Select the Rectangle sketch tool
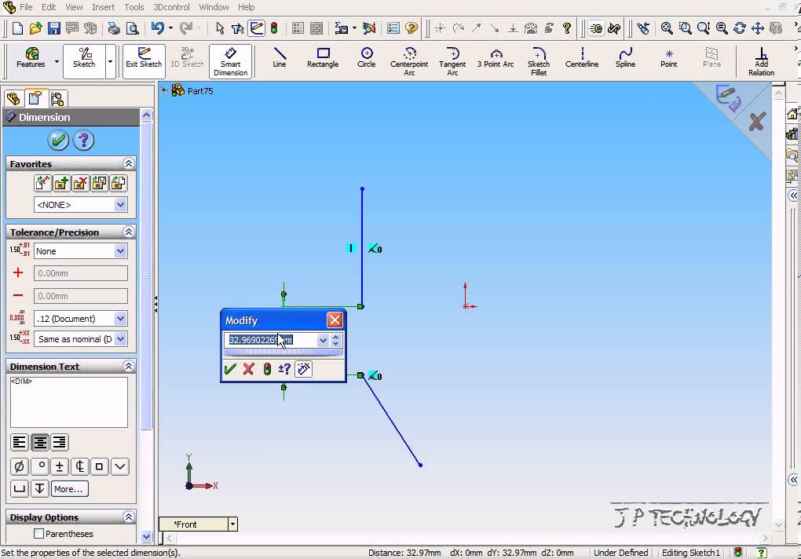 click(322, 57)
